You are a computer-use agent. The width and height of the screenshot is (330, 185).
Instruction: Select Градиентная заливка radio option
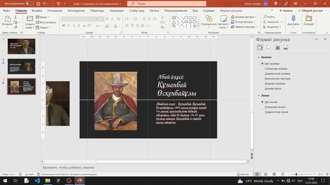point(262,73)
